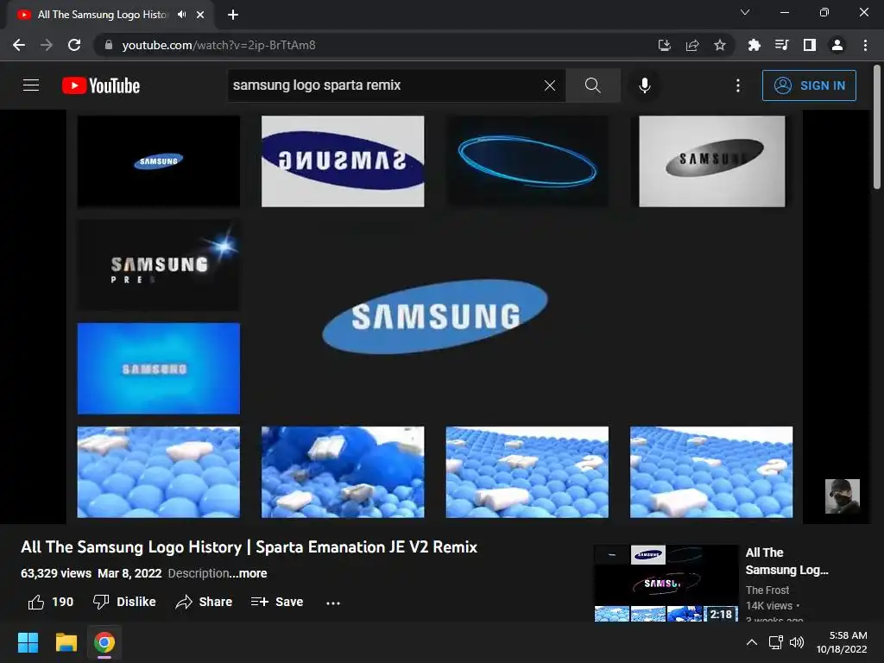
Task: Open the Chrome profile icon
Action: (x=837, y=45)
